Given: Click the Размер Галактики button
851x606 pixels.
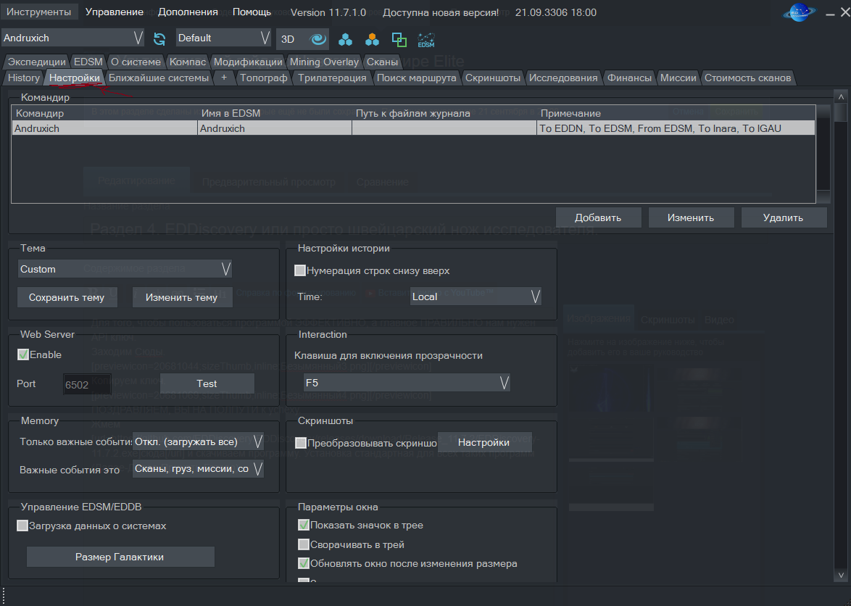Looking at the screenshot, I should point(120,557).
